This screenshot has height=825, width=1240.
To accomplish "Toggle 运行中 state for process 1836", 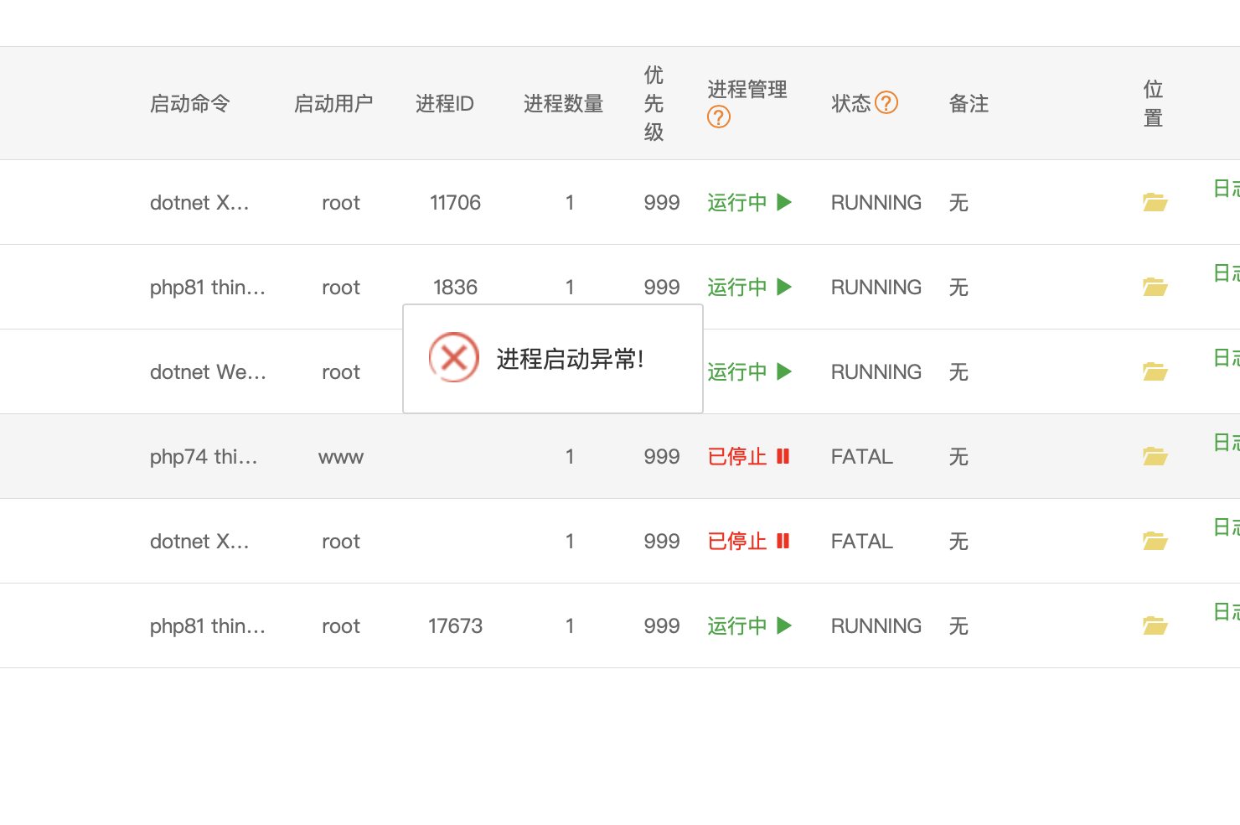I will coord(749,287).
